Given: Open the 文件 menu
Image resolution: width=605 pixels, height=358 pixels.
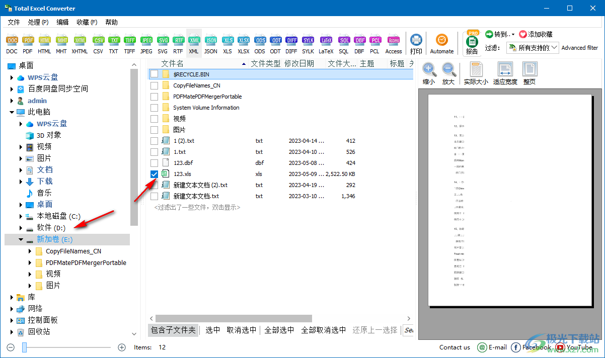Looking at the screenshot, I should (x=14, y=22).
